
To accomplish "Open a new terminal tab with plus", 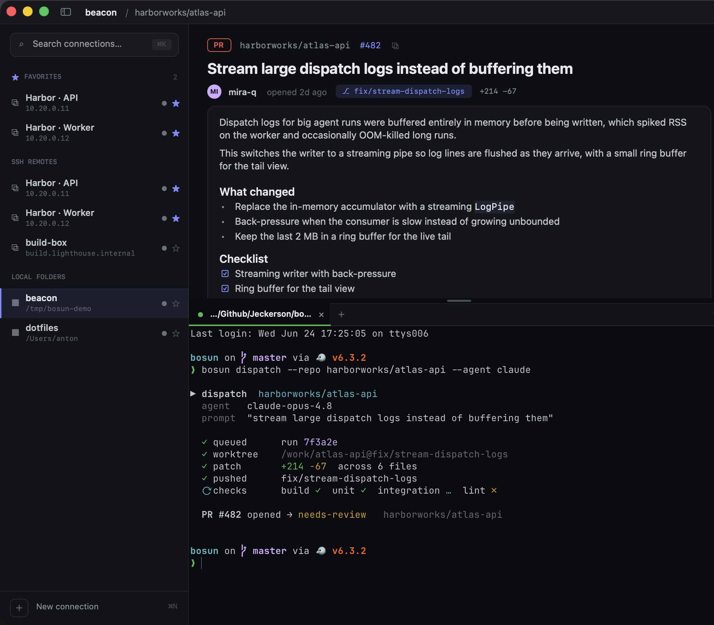I will click(341, 314).
